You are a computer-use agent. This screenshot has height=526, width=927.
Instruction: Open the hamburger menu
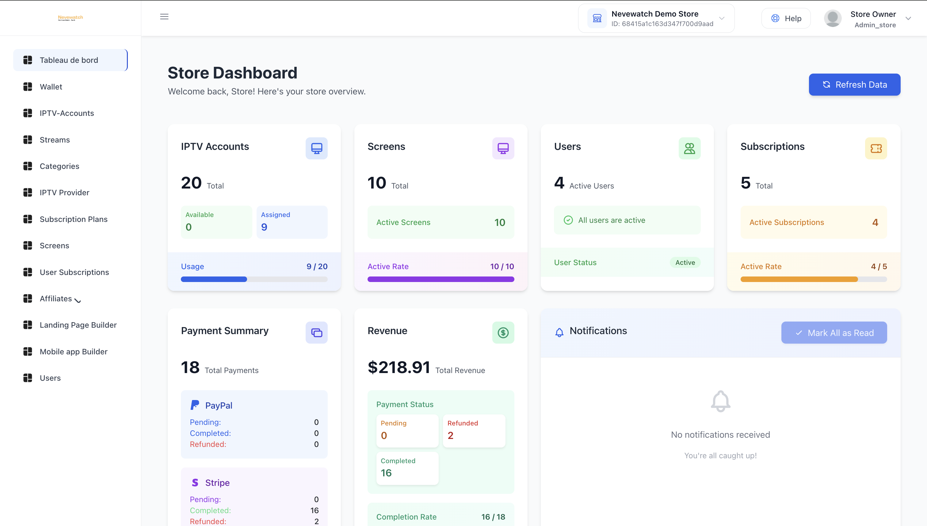pos(164,17)
